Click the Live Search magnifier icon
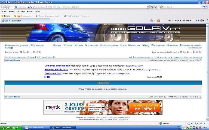Screen dimensions: 209x130 pyautogui.click(x=204, y=7)
